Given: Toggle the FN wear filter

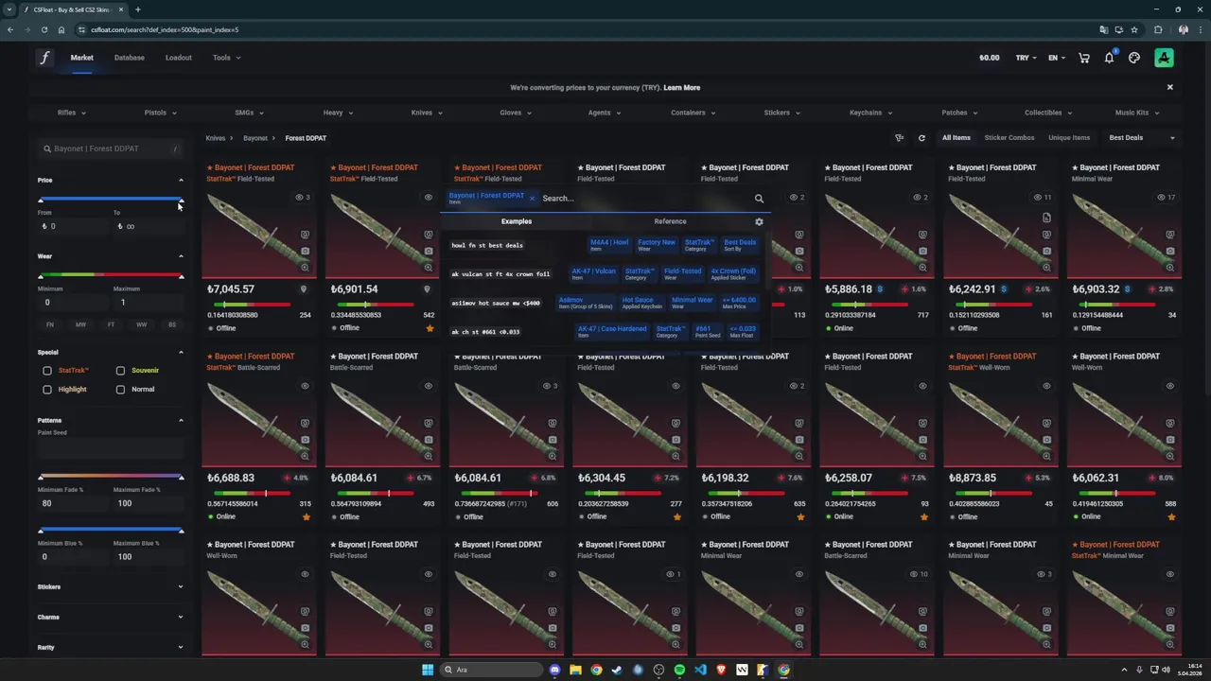Looking at the screenshot, I should click(50, 324).
